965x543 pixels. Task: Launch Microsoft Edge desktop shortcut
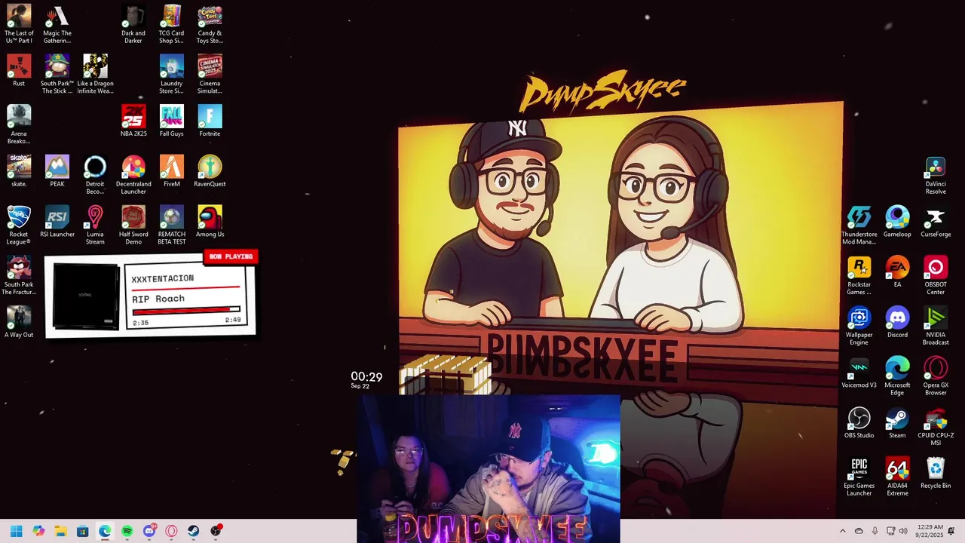click(x=897, y=376)
